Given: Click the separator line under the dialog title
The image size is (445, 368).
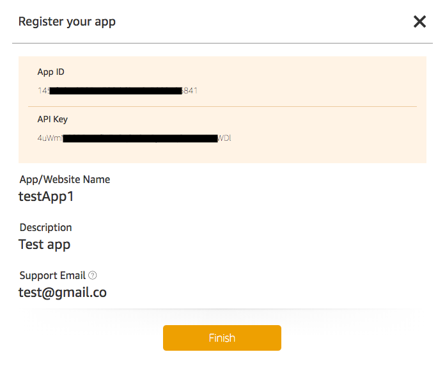Looking at the screenshot, I should tap(222, 43).
